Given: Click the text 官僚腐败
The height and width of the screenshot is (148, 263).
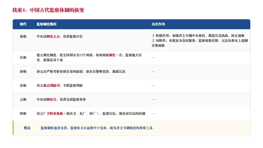Looking at the screenshot, I should point(158,45).
